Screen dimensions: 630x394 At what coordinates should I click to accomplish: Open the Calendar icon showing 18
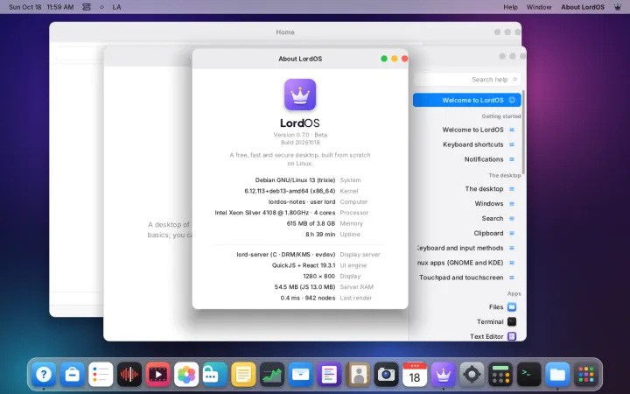415,375
